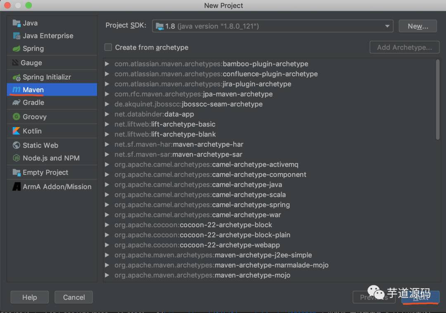This screenshot has height=313, width=446.
Task: Select Node.js and NPM project type
Action: (52, 158)
